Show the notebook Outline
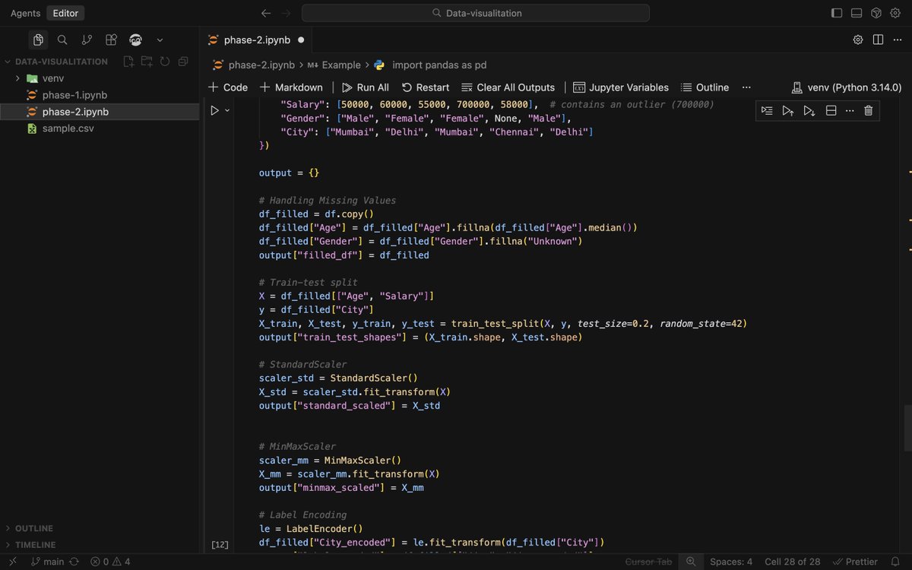 [x=705, y=87]
